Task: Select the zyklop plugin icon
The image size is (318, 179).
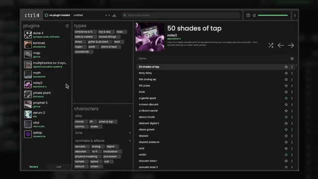Action: 28,134
